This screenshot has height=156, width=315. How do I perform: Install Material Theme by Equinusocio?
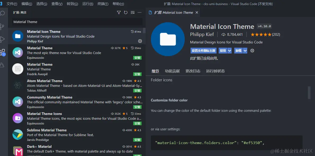(x=137, y=58)
